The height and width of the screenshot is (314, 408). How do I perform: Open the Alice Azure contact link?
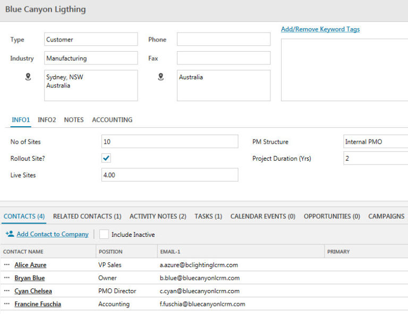[30, 265]
